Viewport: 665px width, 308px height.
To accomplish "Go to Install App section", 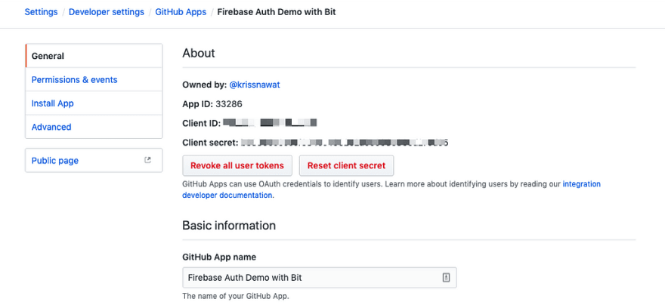I will click(x=94, y=103).
